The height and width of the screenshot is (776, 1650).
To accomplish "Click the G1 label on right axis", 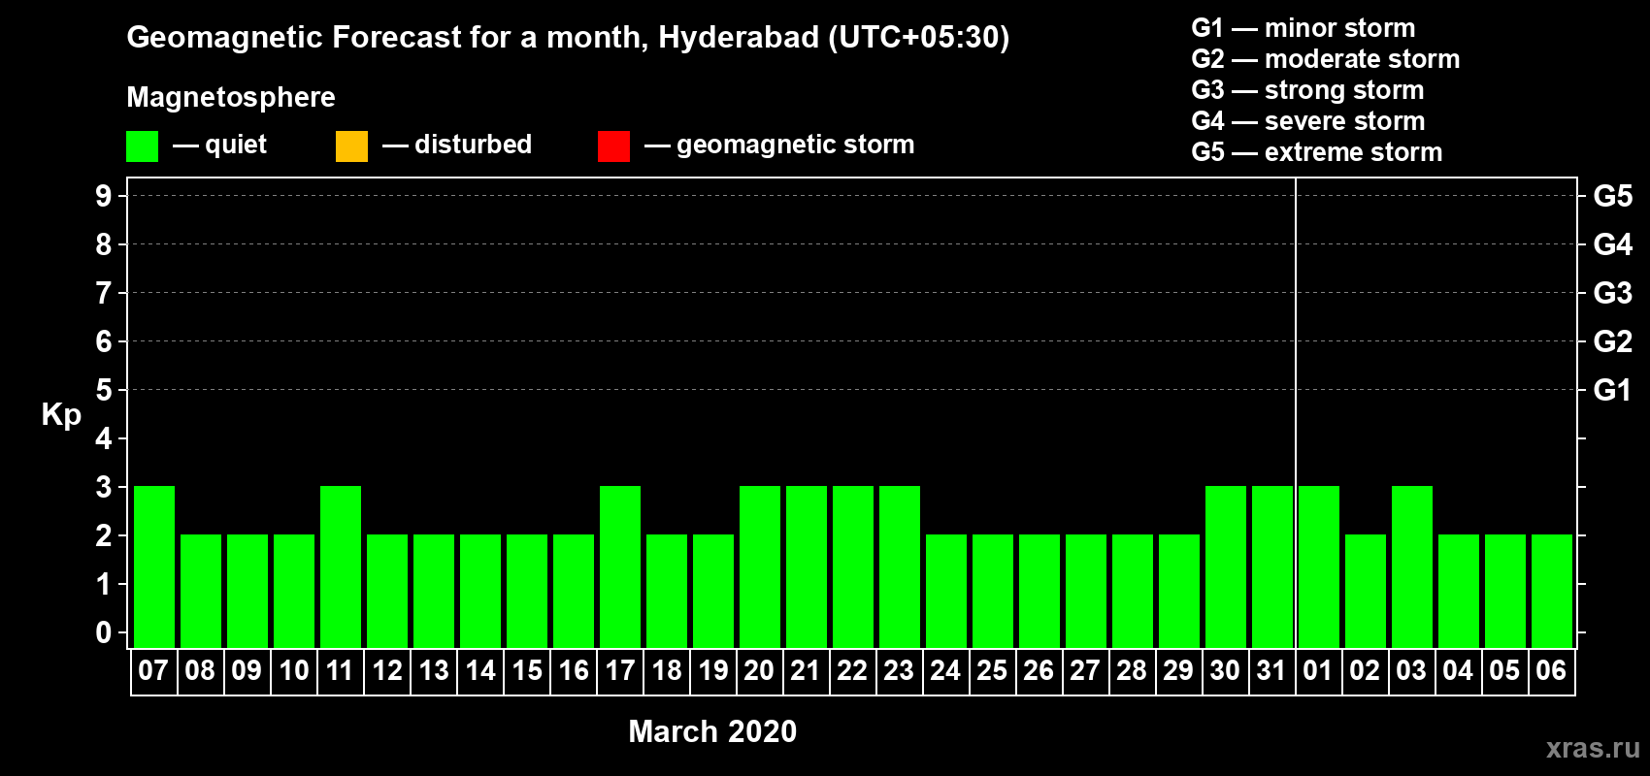I will click(x=1613, y=390).
